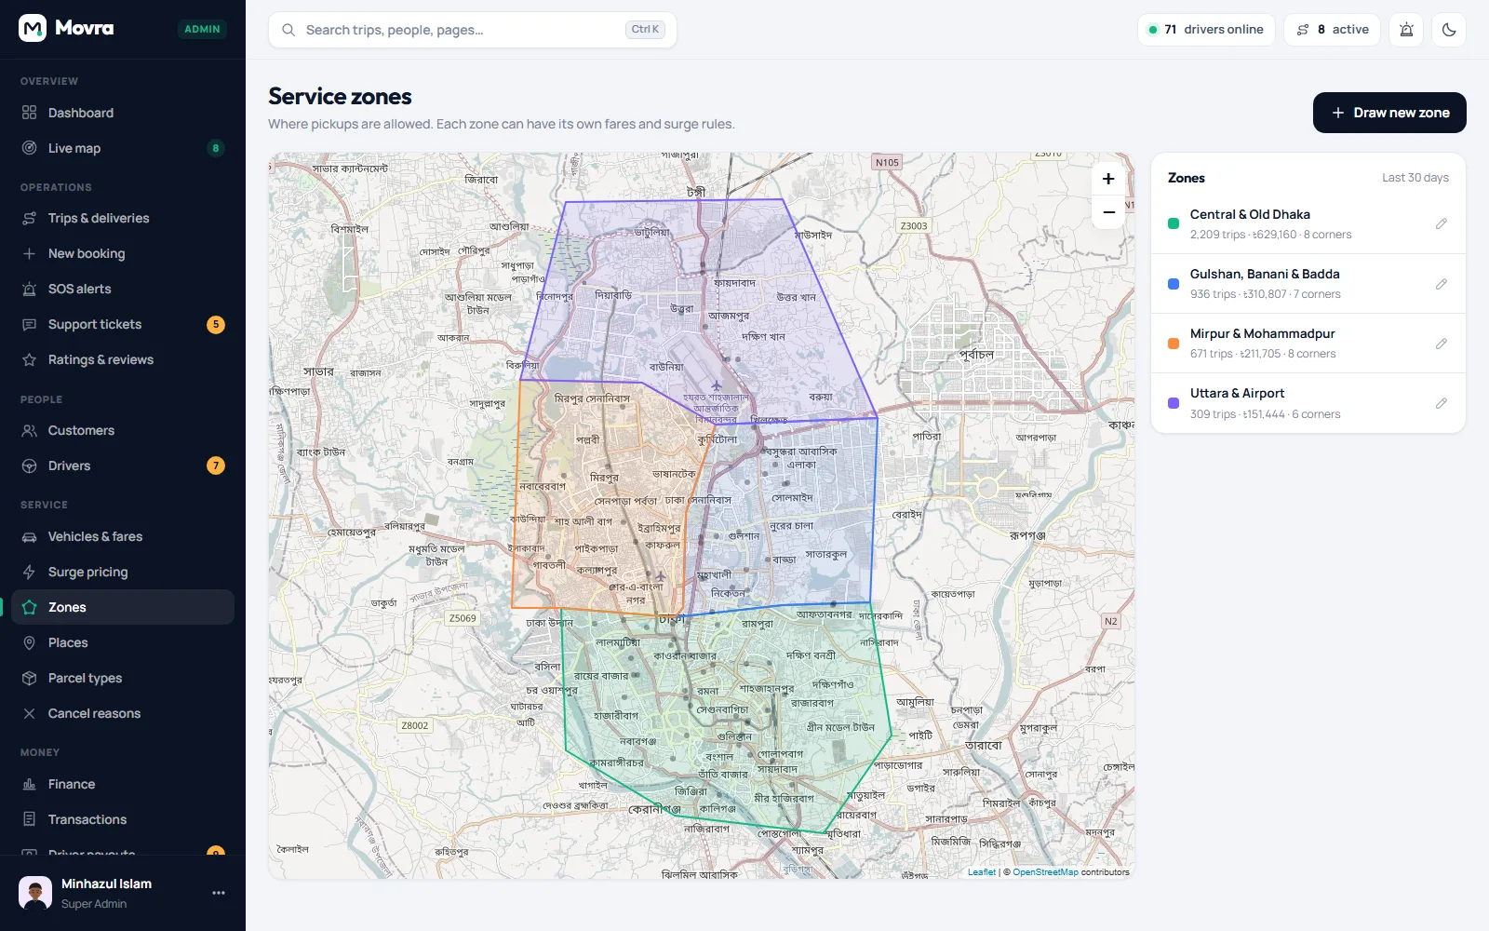This screenshot has width=1489, height=931.
Task: Click the Super Admin role text
Action: (x=94, y=904)
